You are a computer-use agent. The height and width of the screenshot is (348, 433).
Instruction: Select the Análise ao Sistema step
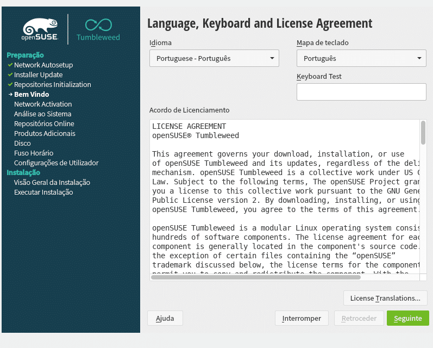(42, 114)
